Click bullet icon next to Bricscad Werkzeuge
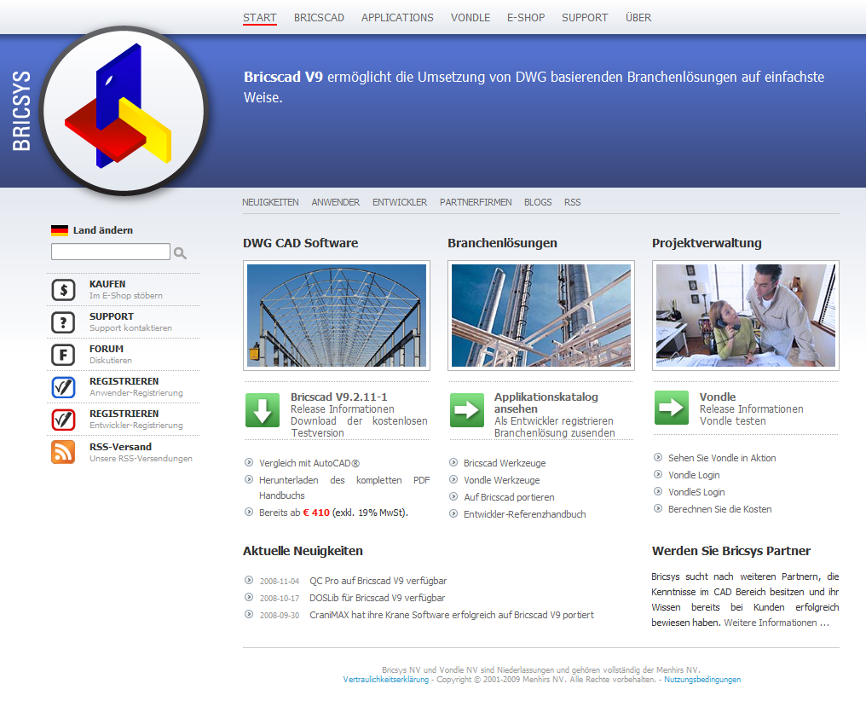 [x=453, y=462]
